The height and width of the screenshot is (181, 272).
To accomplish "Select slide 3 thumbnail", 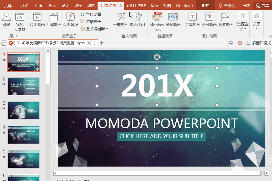I will (x=24, y=111).
